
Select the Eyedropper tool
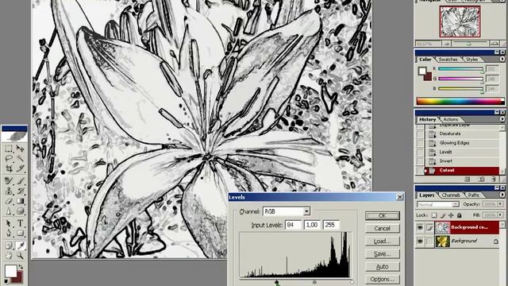click(x=20, y=245)
